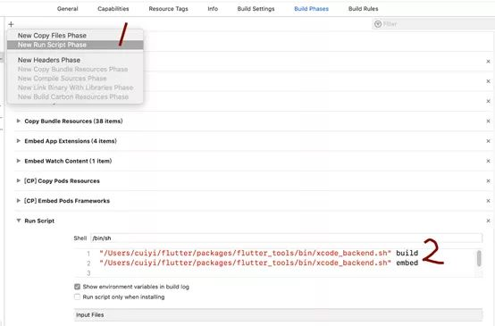This screenshot has height=326, width=495.
Task: Click script line ending with build
Action: [x=258, y=253]
